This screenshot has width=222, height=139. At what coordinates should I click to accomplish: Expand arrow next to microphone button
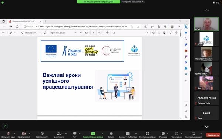coord(14,133)
